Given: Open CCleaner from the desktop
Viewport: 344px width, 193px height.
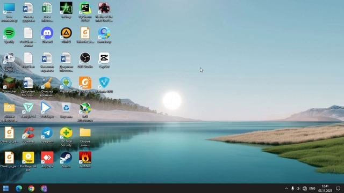Looking at the screenshot, I should (x=28, y=135).
